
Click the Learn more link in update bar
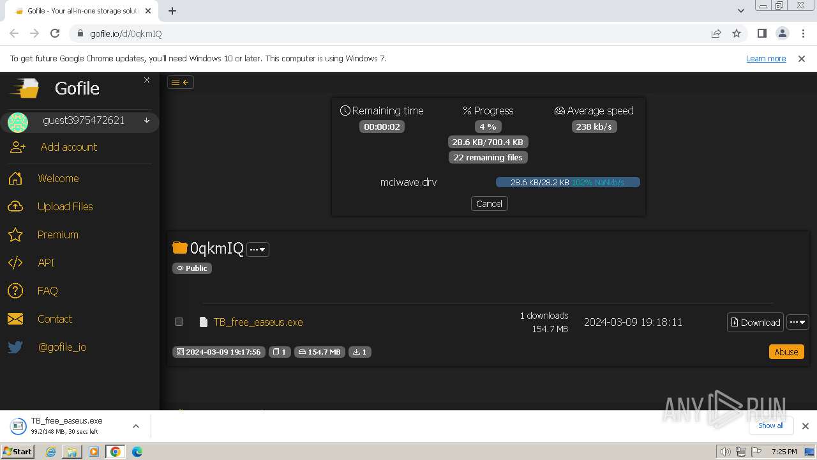[766, 58]
